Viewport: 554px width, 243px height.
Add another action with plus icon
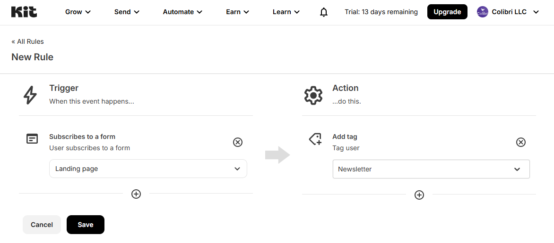[x=419, y=195]
